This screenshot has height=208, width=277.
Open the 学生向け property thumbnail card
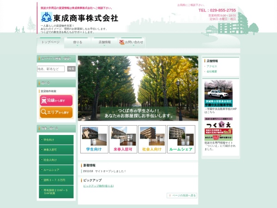[x=94, y=139]
